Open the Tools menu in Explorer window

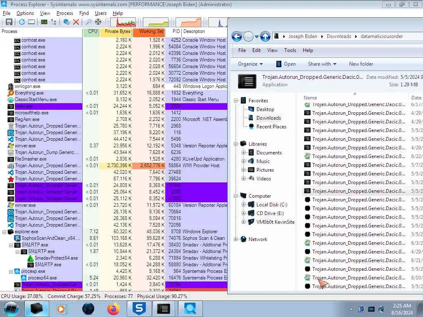click(290, 50)
